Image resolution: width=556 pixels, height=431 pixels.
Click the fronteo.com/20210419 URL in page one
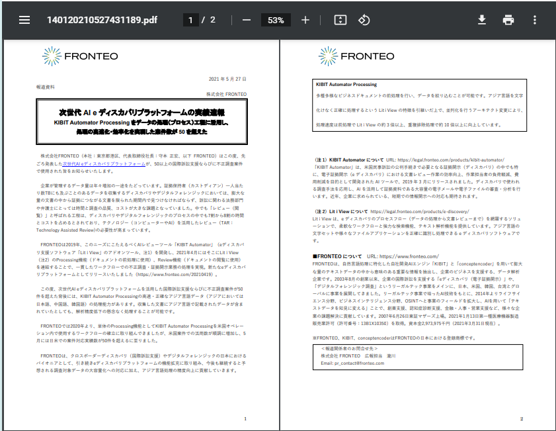[175, 275]
